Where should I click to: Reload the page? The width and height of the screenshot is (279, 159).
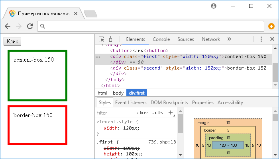(x=29, y=26)
